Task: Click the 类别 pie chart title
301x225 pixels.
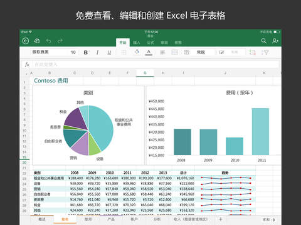Action: (x=88, y=92)
